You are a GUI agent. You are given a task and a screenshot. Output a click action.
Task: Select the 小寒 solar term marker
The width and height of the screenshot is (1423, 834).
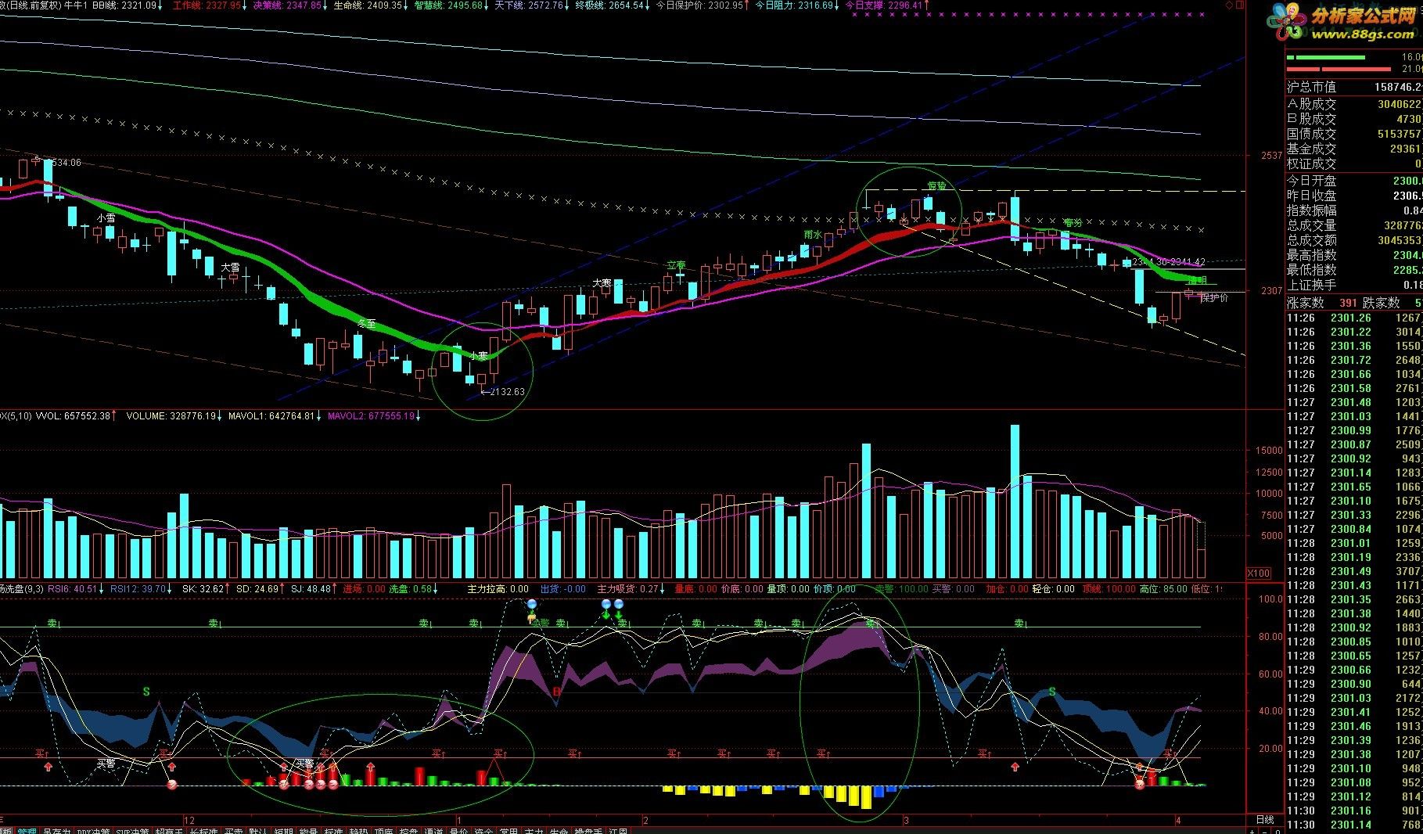click(x=478, y=356)
